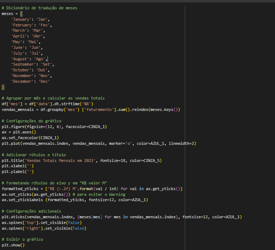This screenshot has height=250, width=275.
Task: Click the comment '# Formatando rótulos do eixo y'
Action: point(54,183)
